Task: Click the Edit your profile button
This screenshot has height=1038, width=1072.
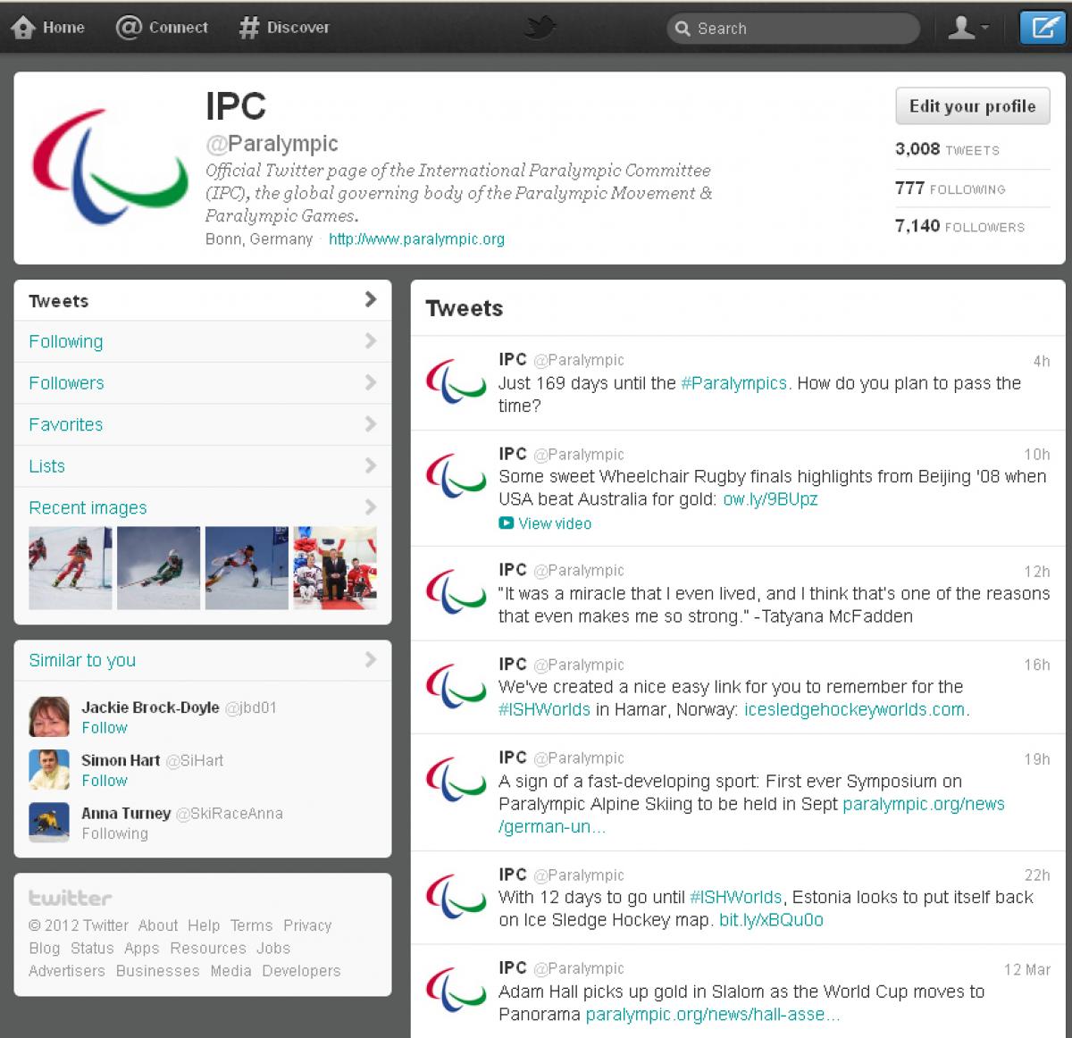Action: click(972, 106)
